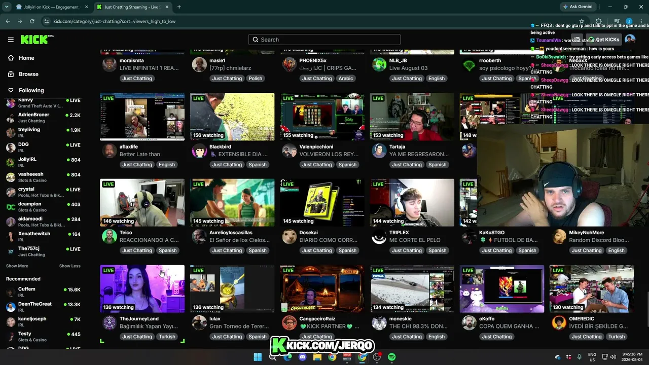
Task: Click PHOENIX5x's channel avatar
Action: tap(289, 65)
